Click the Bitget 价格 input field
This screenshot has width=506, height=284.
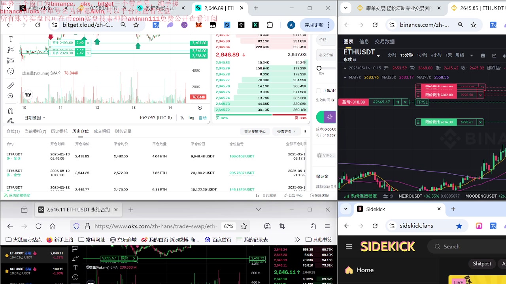tap(327, 39)
